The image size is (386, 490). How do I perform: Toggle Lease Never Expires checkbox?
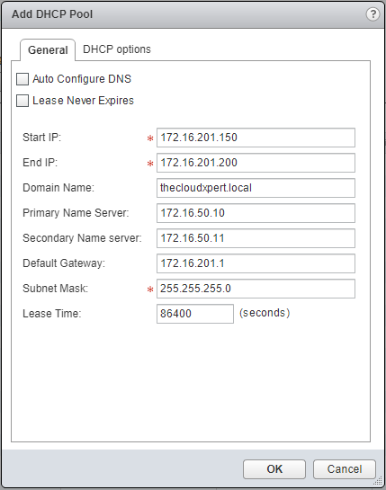[x=22, y=101]
